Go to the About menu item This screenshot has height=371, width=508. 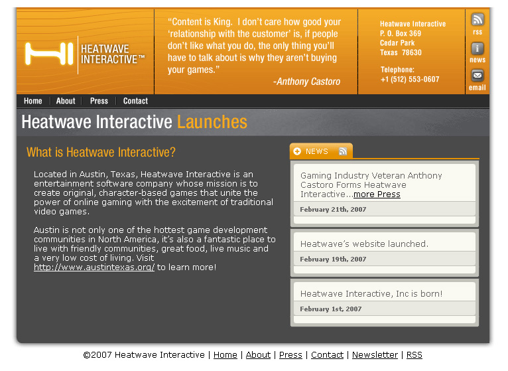point(66,101)
